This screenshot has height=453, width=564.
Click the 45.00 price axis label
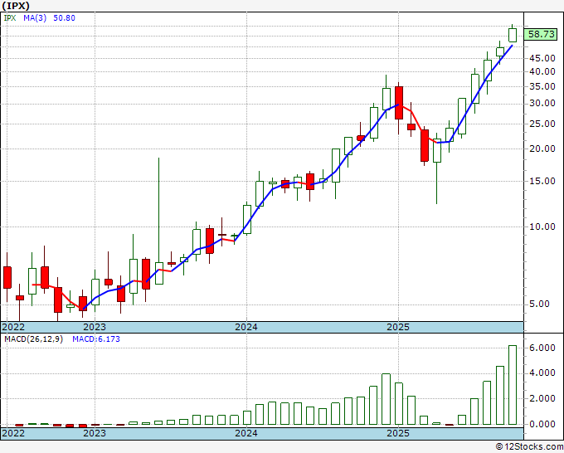point(542,58)
